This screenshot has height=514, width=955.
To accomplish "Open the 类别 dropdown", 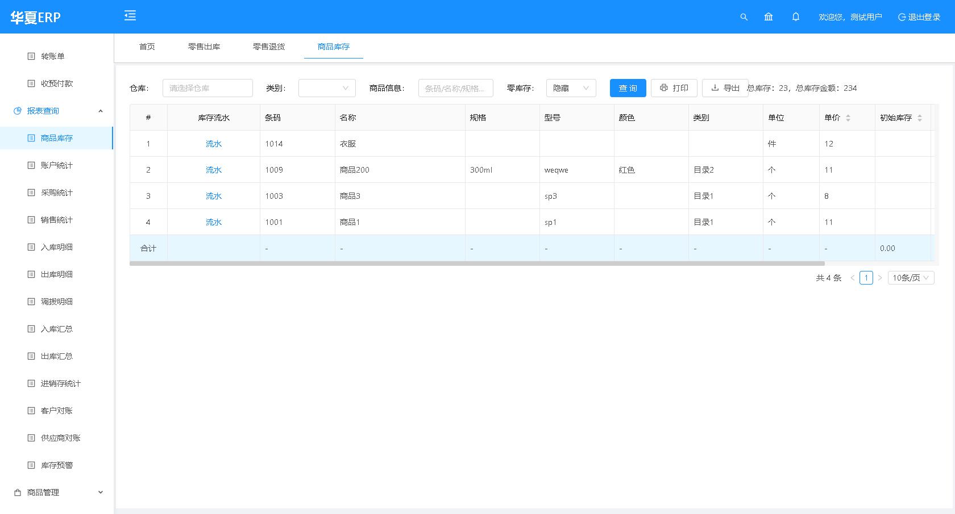I will [x=327, y=88].
